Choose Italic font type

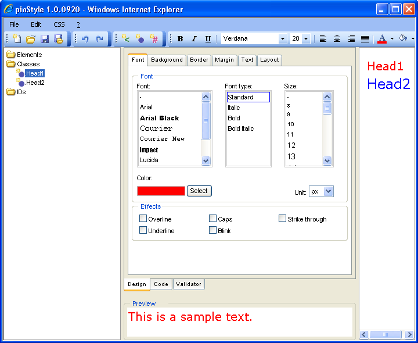234,108
